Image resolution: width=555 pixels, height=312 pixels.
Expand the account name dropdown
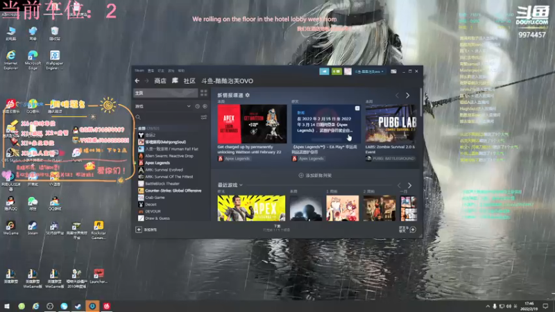click(369, 71)
